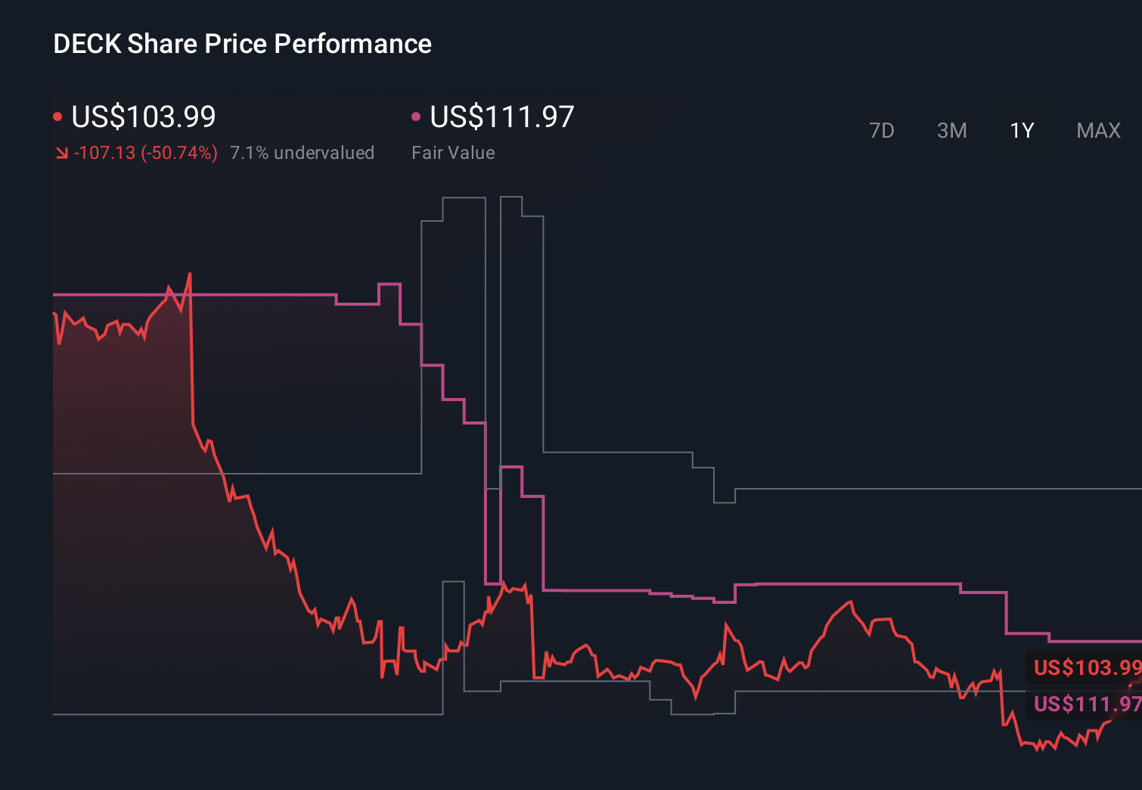The image size is (1142, 790).
Task: View the 3M time range
Action: click(x=951, y=130)
